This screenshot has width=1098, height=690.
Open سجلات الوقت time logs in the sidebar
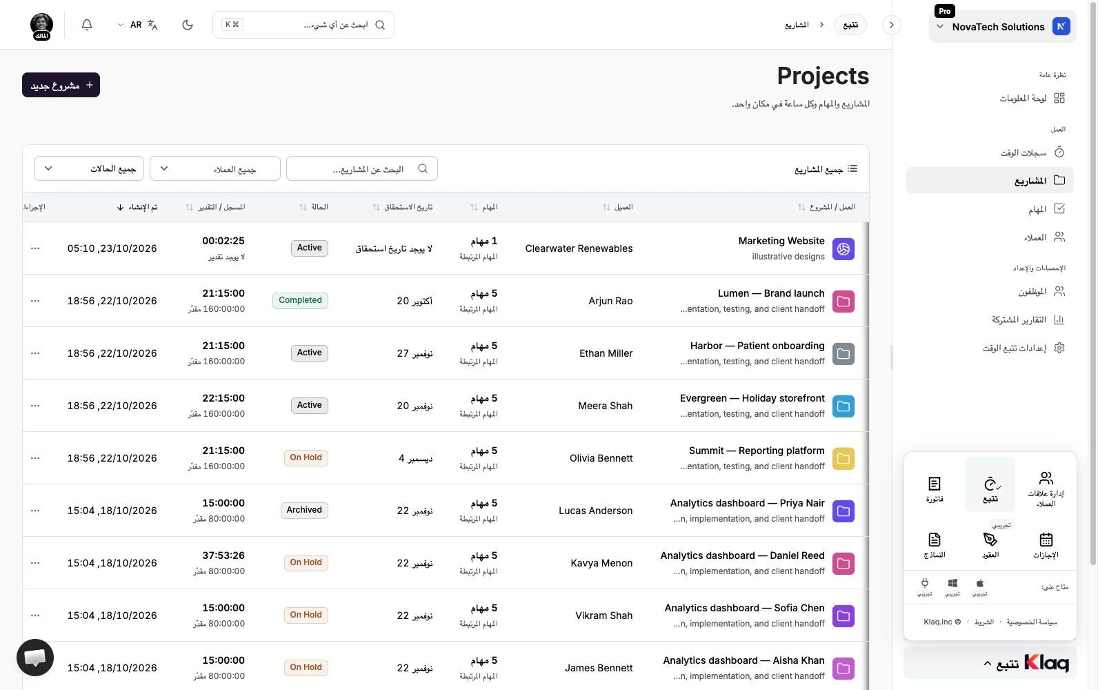pos(990,152)
